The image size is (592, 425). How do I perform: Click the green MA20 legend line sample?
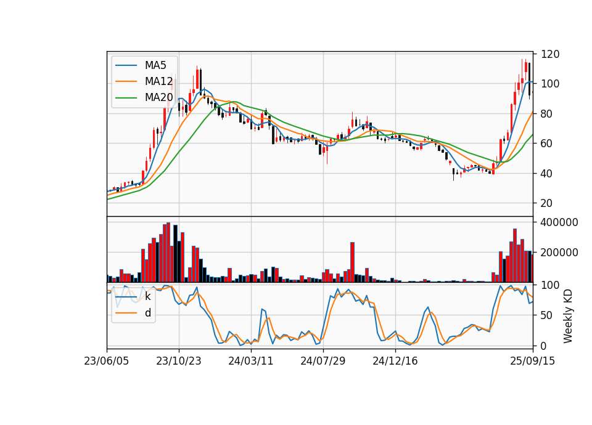(126, 98)
